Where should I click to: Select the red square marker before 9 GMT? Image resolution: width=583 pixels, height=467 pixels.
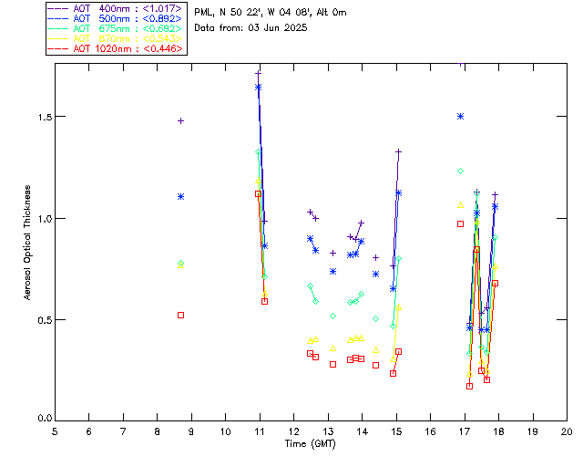coord(180,316)
